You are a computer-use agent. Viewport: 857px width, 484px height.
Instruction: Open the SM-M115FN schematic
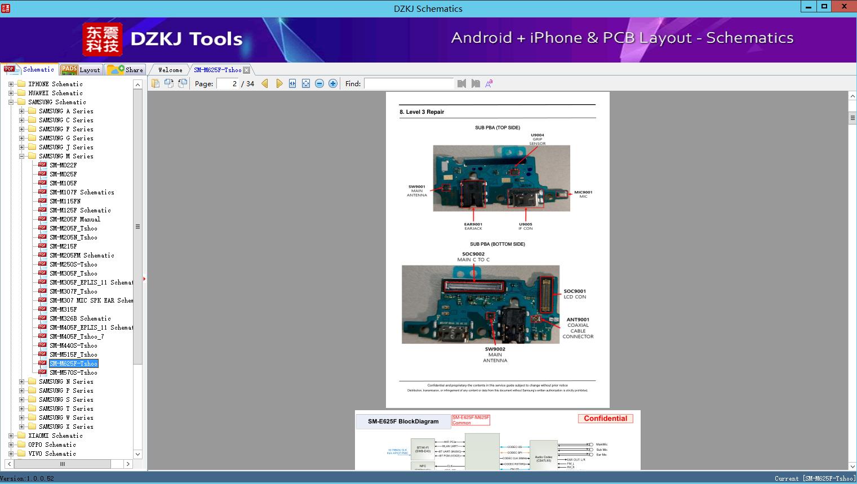coord(65,201)
